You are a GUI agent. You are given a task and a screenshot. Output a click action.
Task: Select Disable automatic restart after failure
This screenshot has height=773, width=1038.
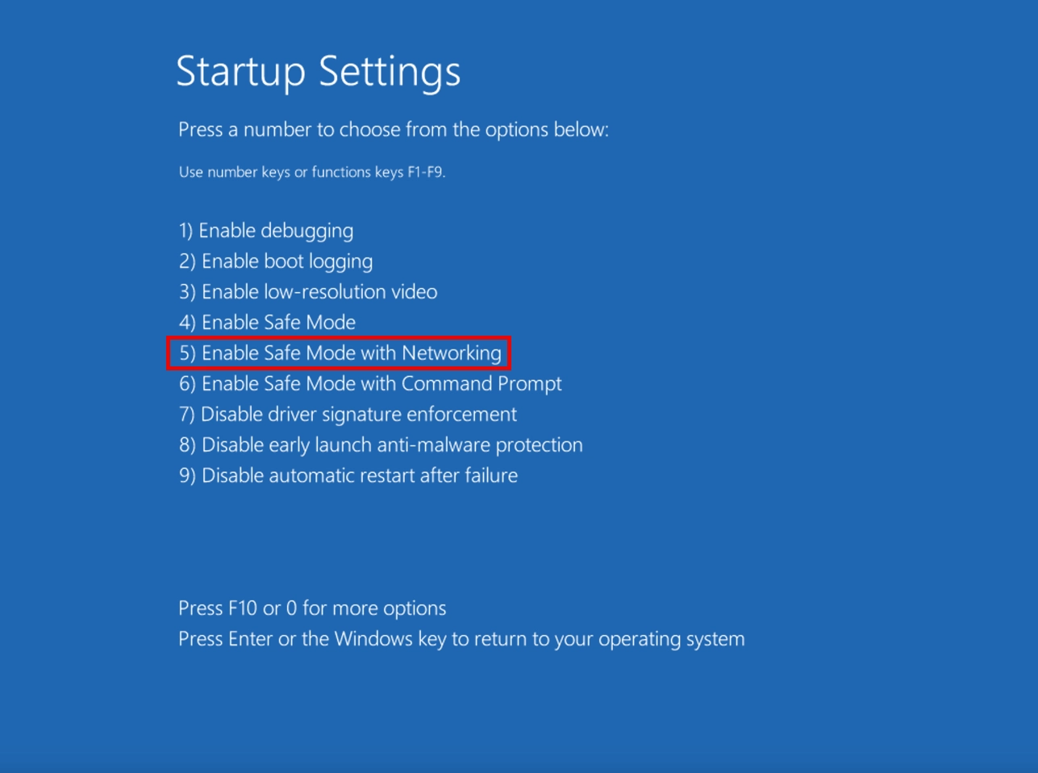(348, 475)
